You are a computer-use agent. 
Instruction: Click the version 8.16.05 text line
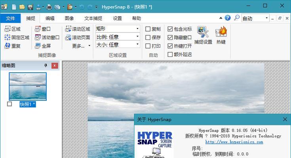point(233,130)
